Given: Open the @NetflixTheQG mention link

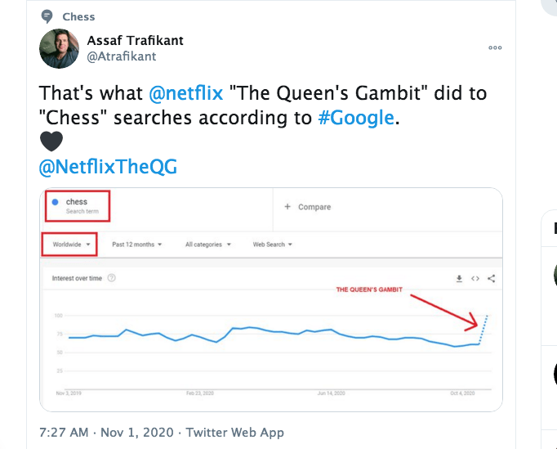Looking at the screenshot, I should coord(108,167).
